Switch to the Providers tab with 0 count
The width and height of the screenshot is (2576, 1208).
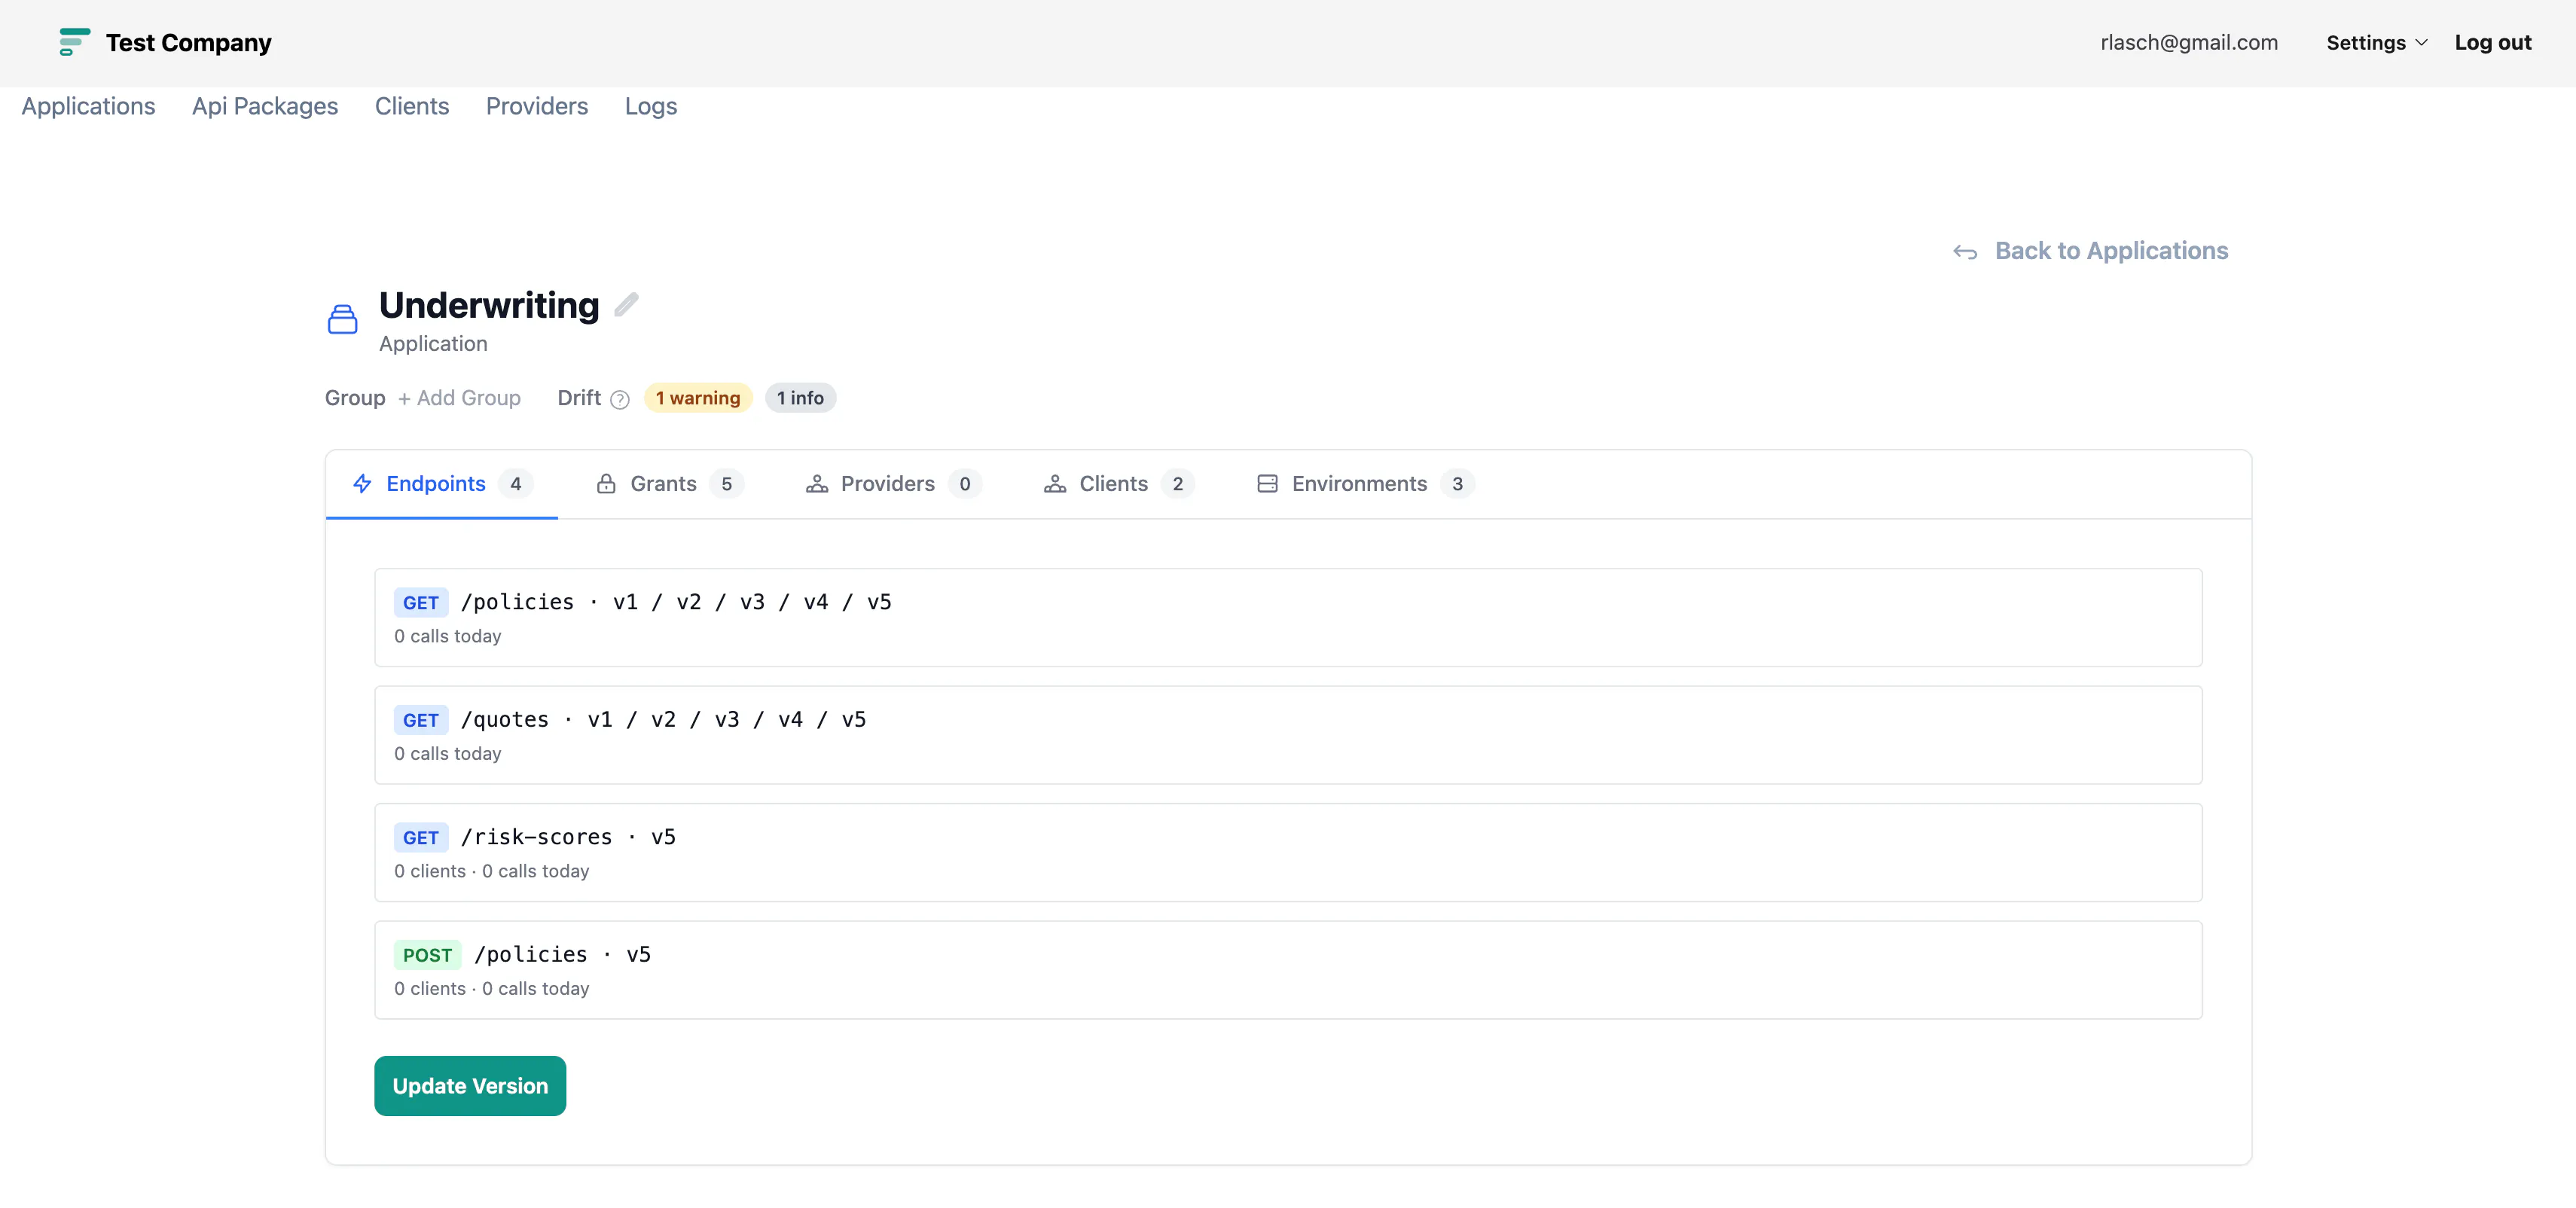click(x=893, y=484)
